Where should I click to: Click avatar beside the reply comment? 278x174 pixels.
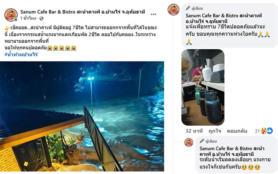pos(189,142)
